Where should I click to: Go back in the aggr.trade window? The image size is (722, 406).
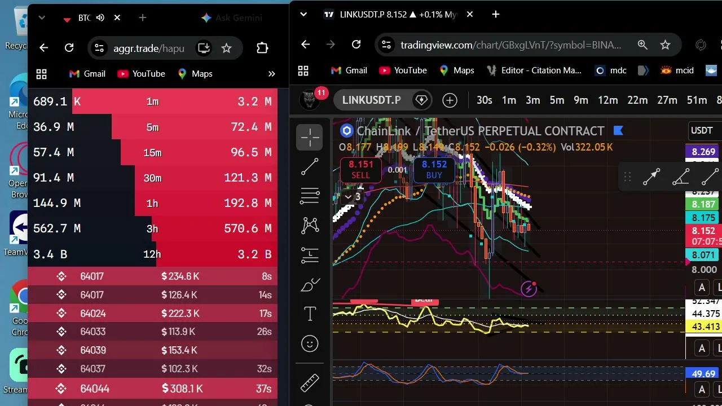coord(43,48)
